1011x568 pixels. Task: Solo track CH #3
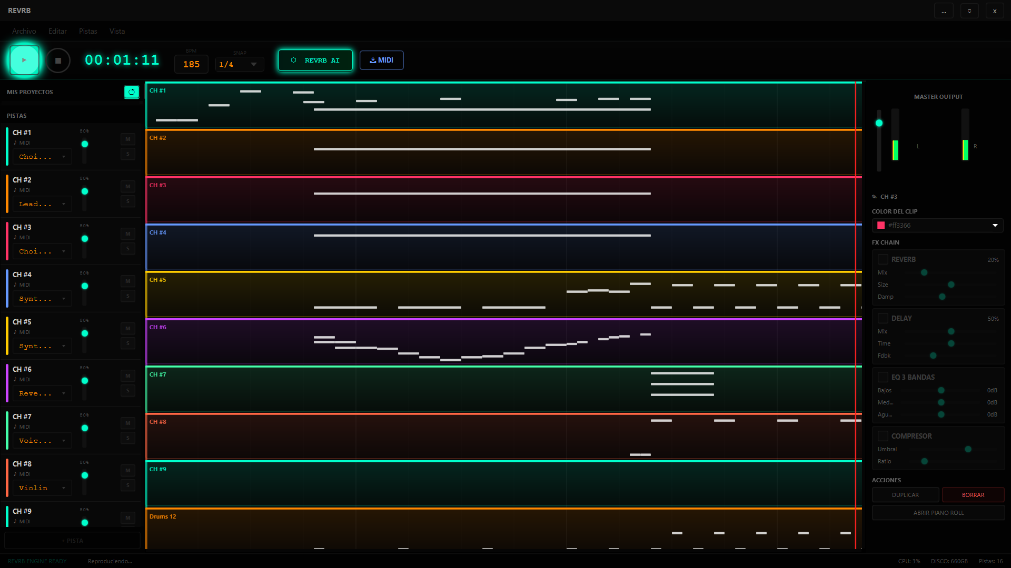point(128,249)
